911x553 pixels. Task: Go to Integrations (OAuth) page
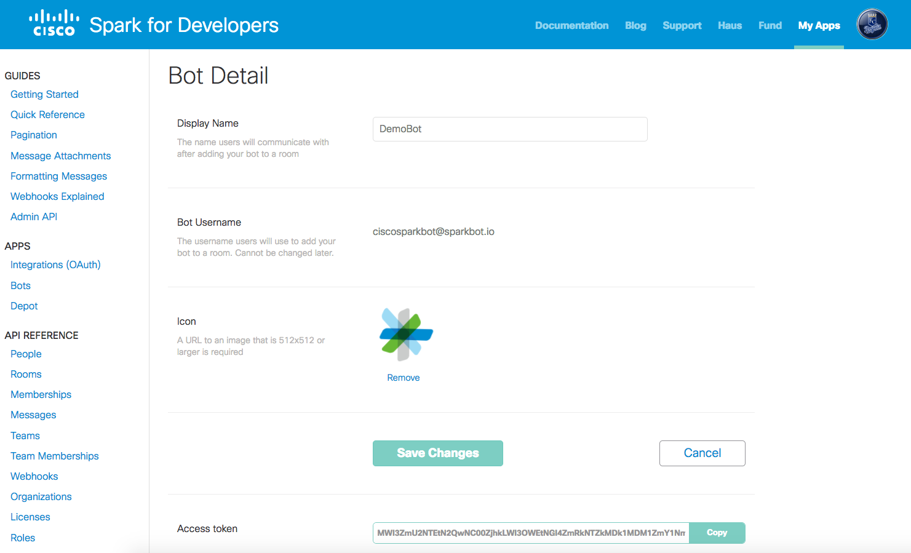point(55,265)
